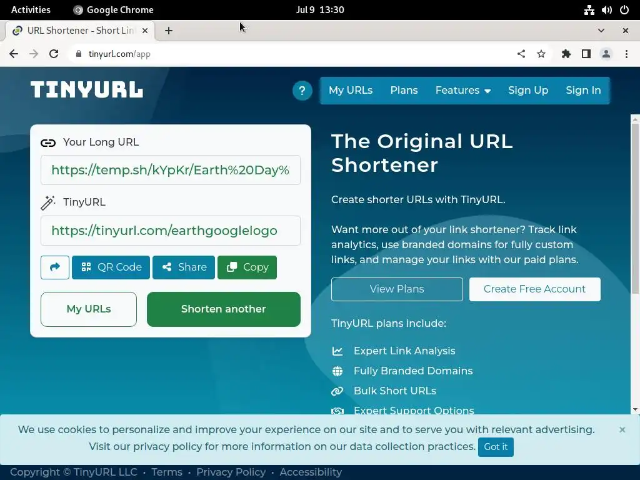Click the 'Fully Branded Domains' text
640x480 pixels.
pyautogui.click(x=413, y=371)
